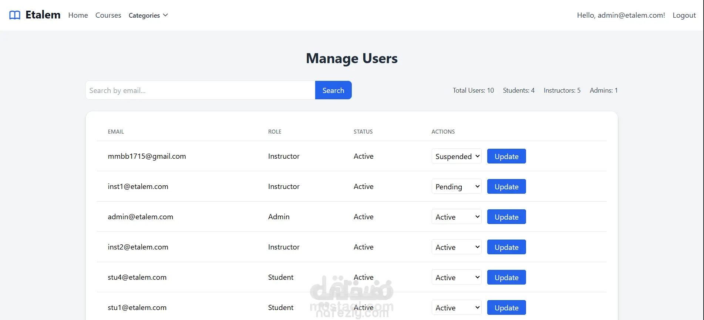This screenshot has height=320, width=704.
Task: Click Update for inst1@etalem.com
Action: click(506, 186)
